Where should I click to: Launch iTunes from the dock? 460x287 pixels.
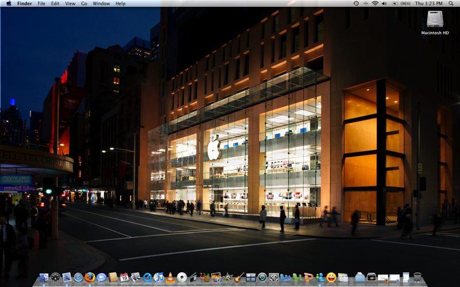coord(159,277)
